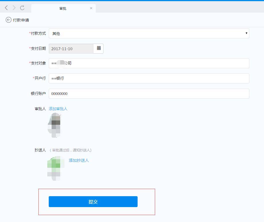Go back with the browser back arrow
This screenshot has width=264, height=222.
(x=6, y=8)
